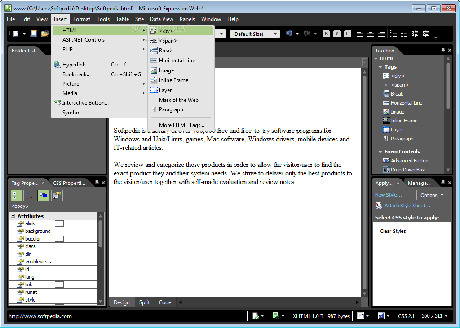This screenshot has width=460, height=328.
Task: Click the Open folder toolbar icon
Action: pyautogui.click(x=44, y=34)
